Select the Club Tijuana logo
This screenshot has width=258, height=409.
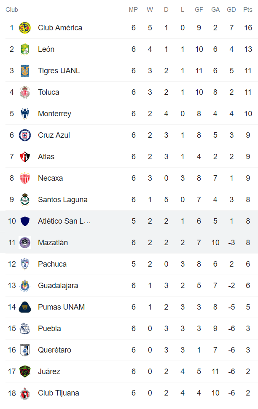(24, 393)
